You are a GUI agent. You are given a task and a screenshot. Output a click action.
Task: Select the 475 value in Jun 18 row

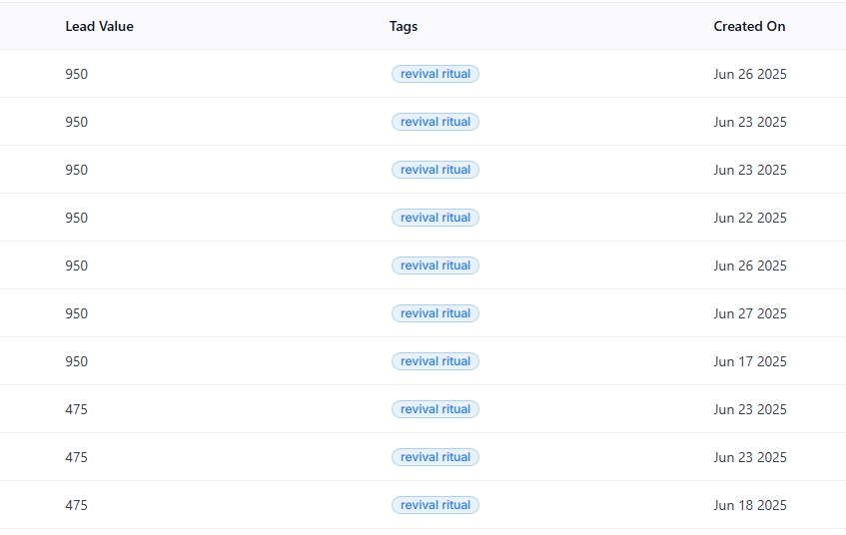point(77,505)
